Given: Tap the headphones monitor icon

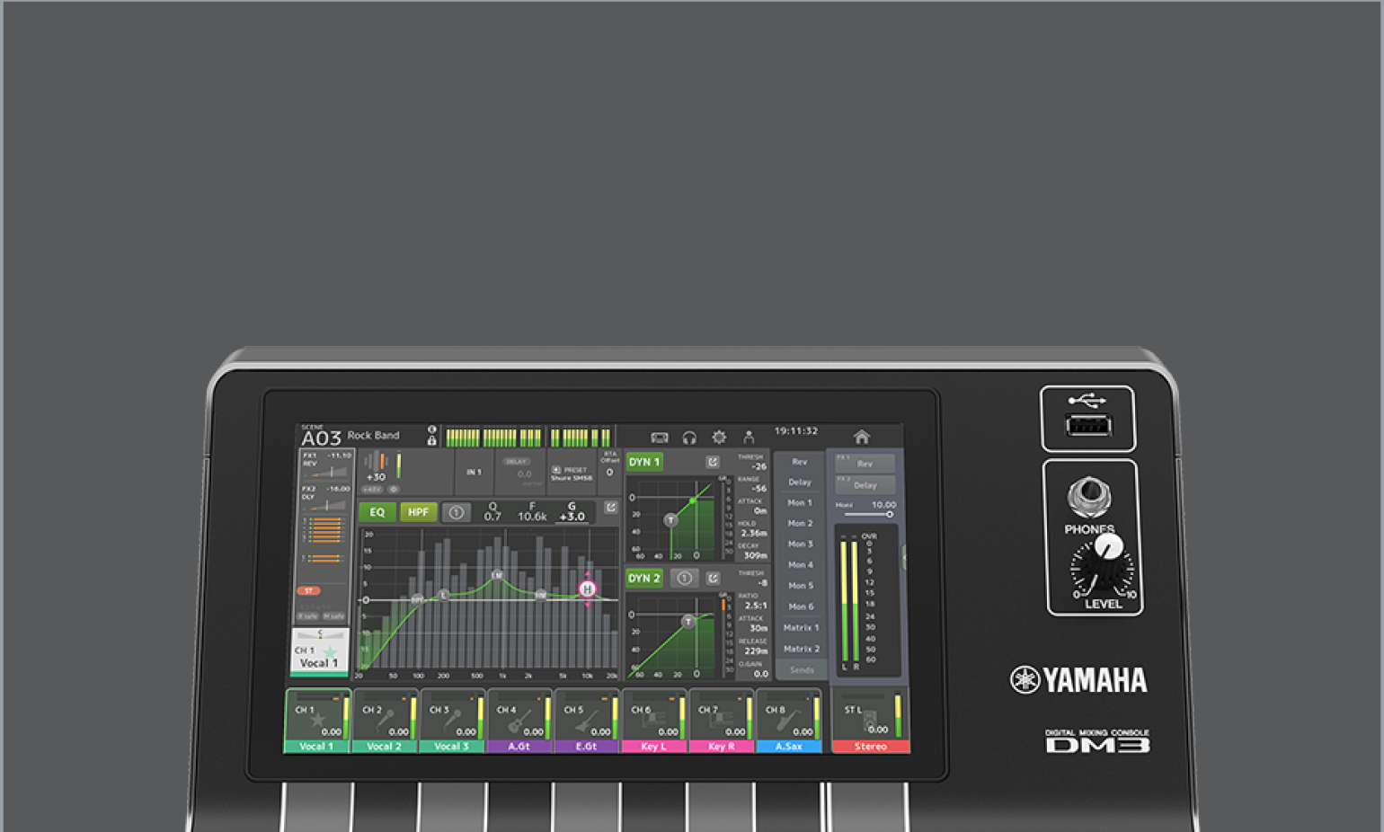Looking at the screenshot, I should click(x=689, y=438).
